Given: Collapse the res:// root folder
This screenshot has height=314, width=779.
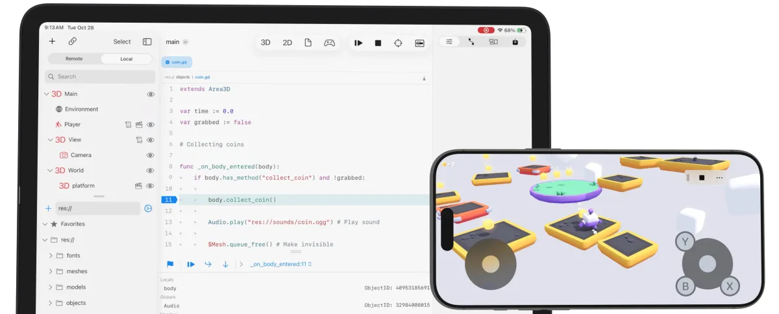Looking at the screenshot, I should click(45, 239).
